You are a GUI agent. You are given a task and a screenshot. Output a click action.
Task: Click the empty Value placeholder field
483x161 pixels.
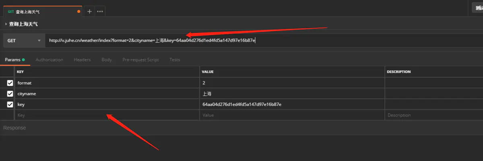pos(292,115)
